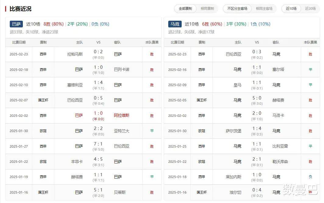Screen dimensions: 324x203
Task: Click the 0 : 5 score on 2025-02-07
Action: pos(98,98)
